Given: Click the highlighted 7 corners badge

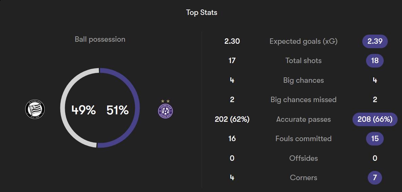Looking at the screenshot, I should pyautogui.click(x=375, y=178).
